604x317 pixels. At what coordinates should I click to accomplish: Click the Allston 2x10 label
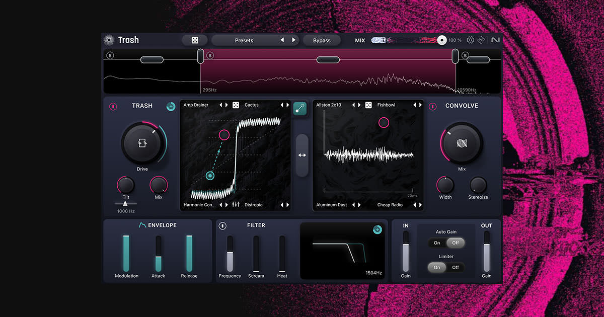click(329, 105)
